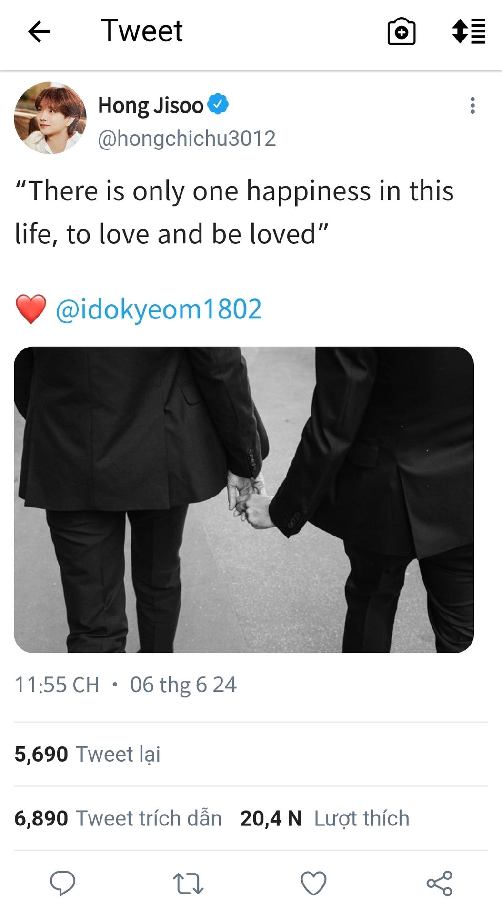Open the black-and-white hand-holding photo

pos(244,499)
